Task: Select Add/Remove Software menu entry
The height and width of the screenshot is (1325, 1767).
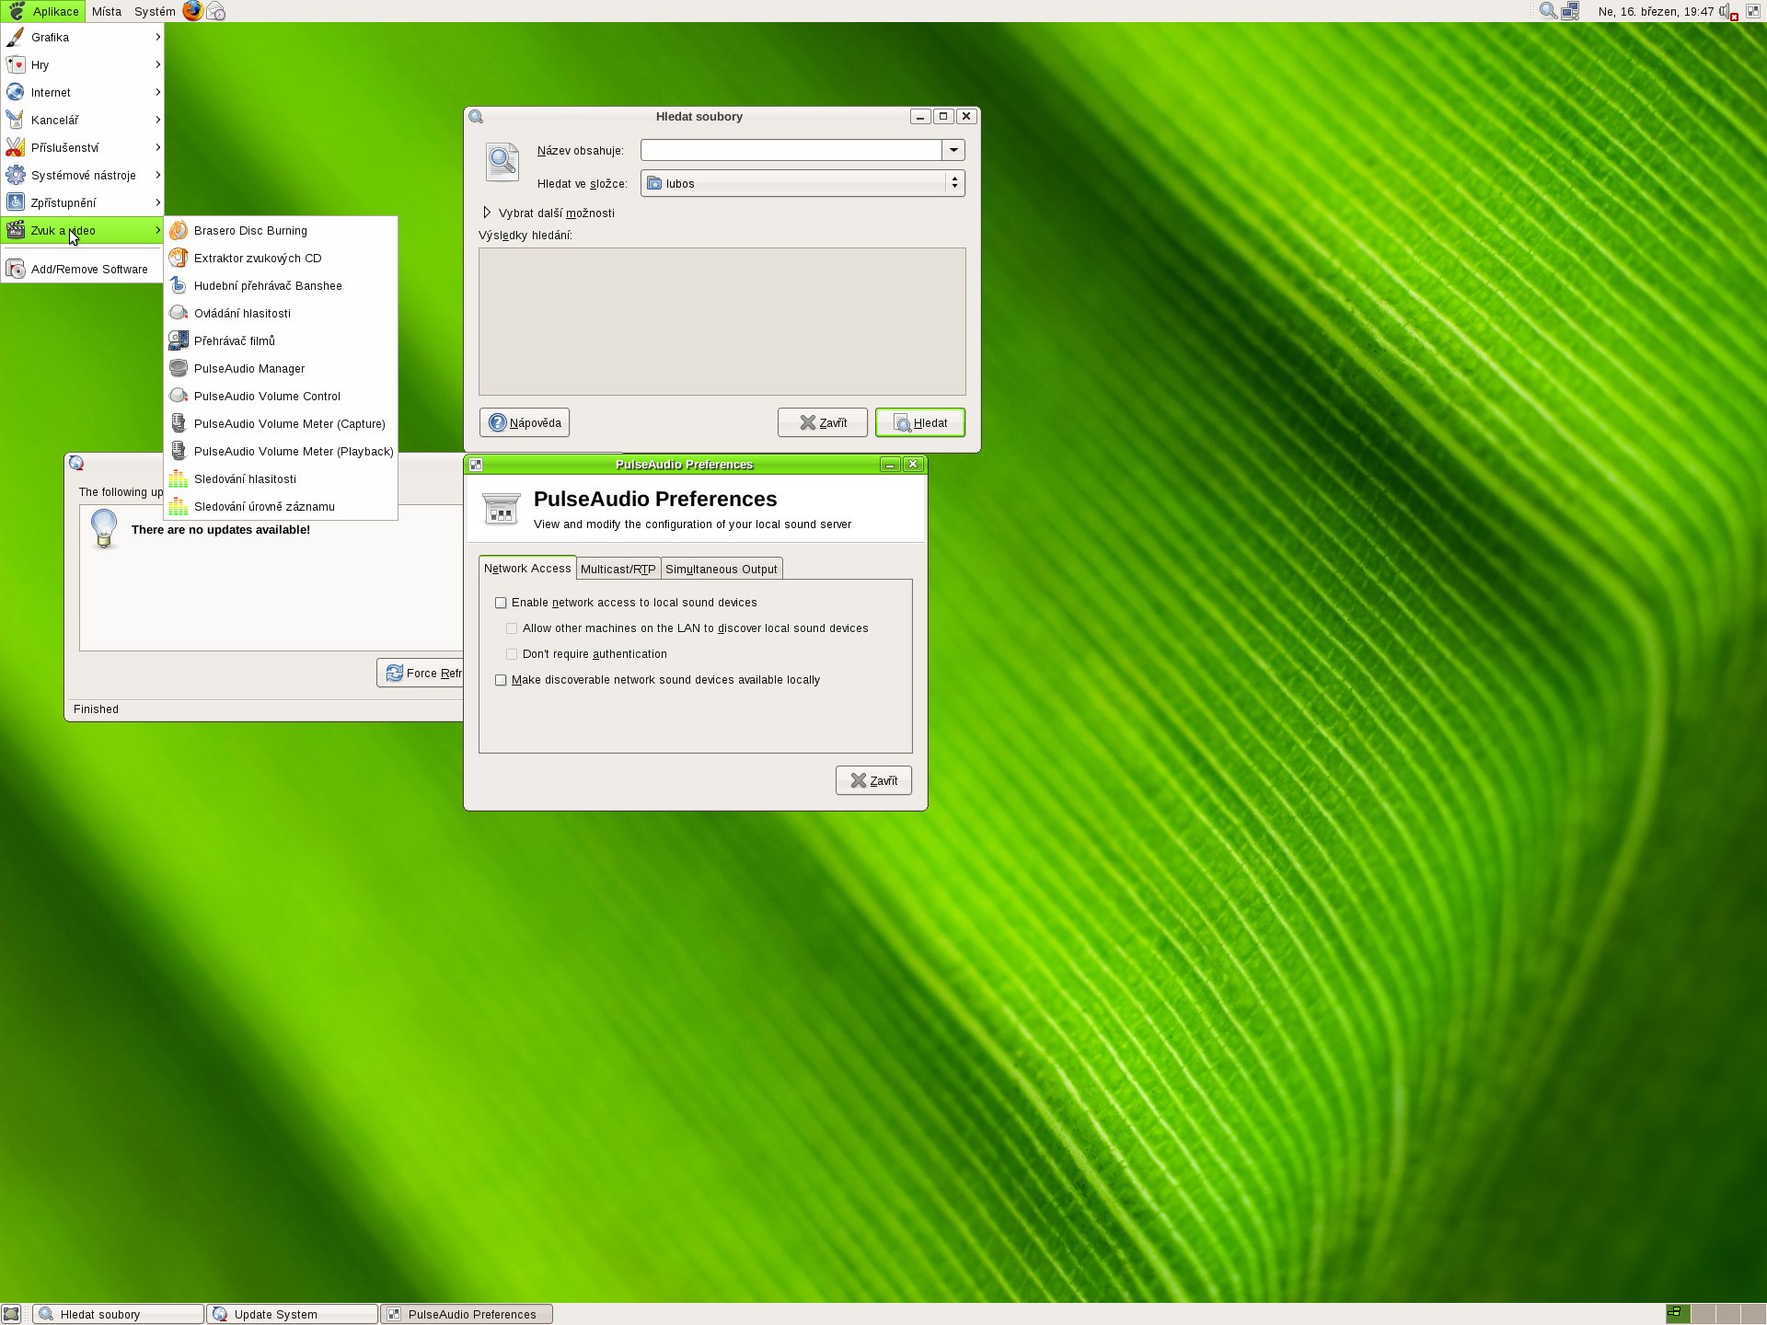Action: point(82,269)
